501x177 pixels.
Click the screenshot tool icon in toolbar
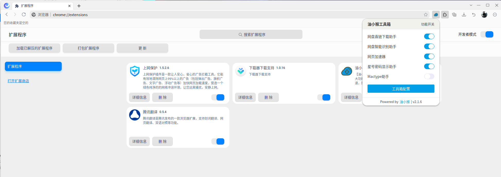[x=454, y=15]
